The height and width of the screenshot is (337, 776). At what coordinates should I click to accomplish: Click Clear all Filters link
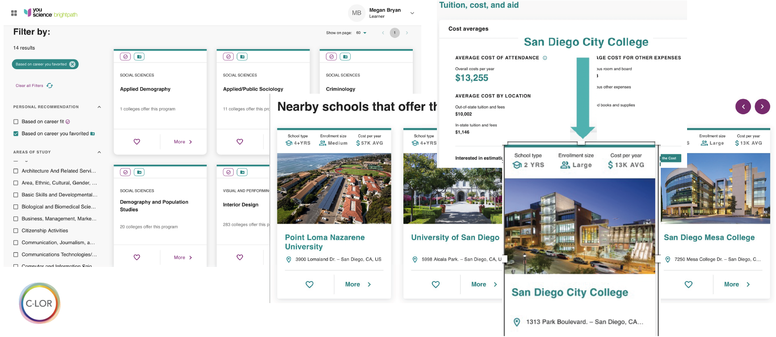click(x=34, y=86)
